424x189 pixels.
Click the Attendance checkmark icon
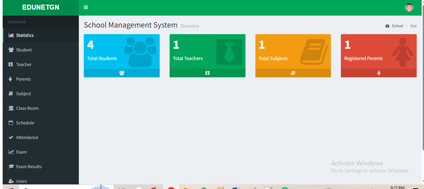click(11, 137)
